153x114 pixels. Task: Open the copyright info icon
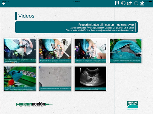tap(123, 3)
